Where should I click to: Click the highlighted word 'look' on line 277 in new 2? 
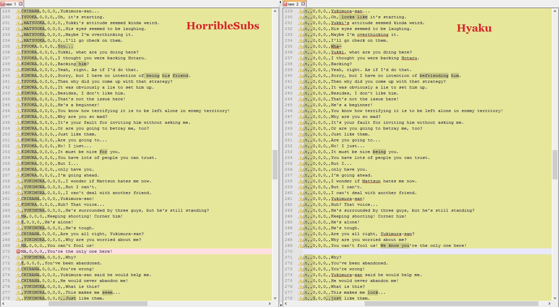[x=373, y=292]
